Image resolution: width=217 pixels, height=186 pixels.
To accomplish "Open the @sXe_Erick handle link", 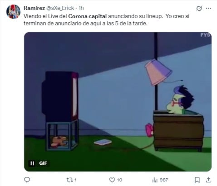I will pos(60,8).
